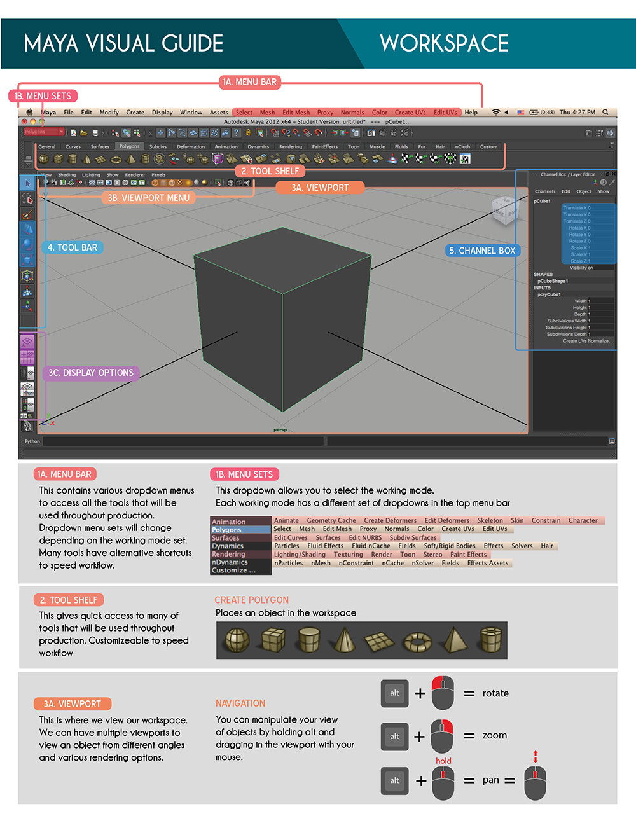636x823 pixels.
Task: Select the arrow Select tool
Action: pos(27,183)
